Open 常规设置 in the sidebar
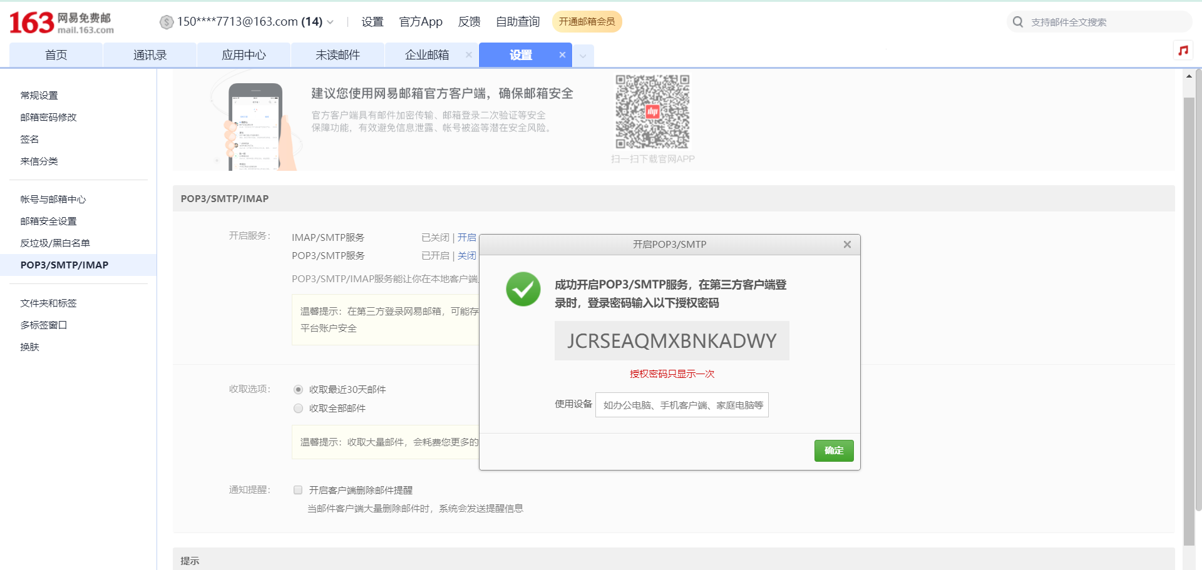 [39, 96]
